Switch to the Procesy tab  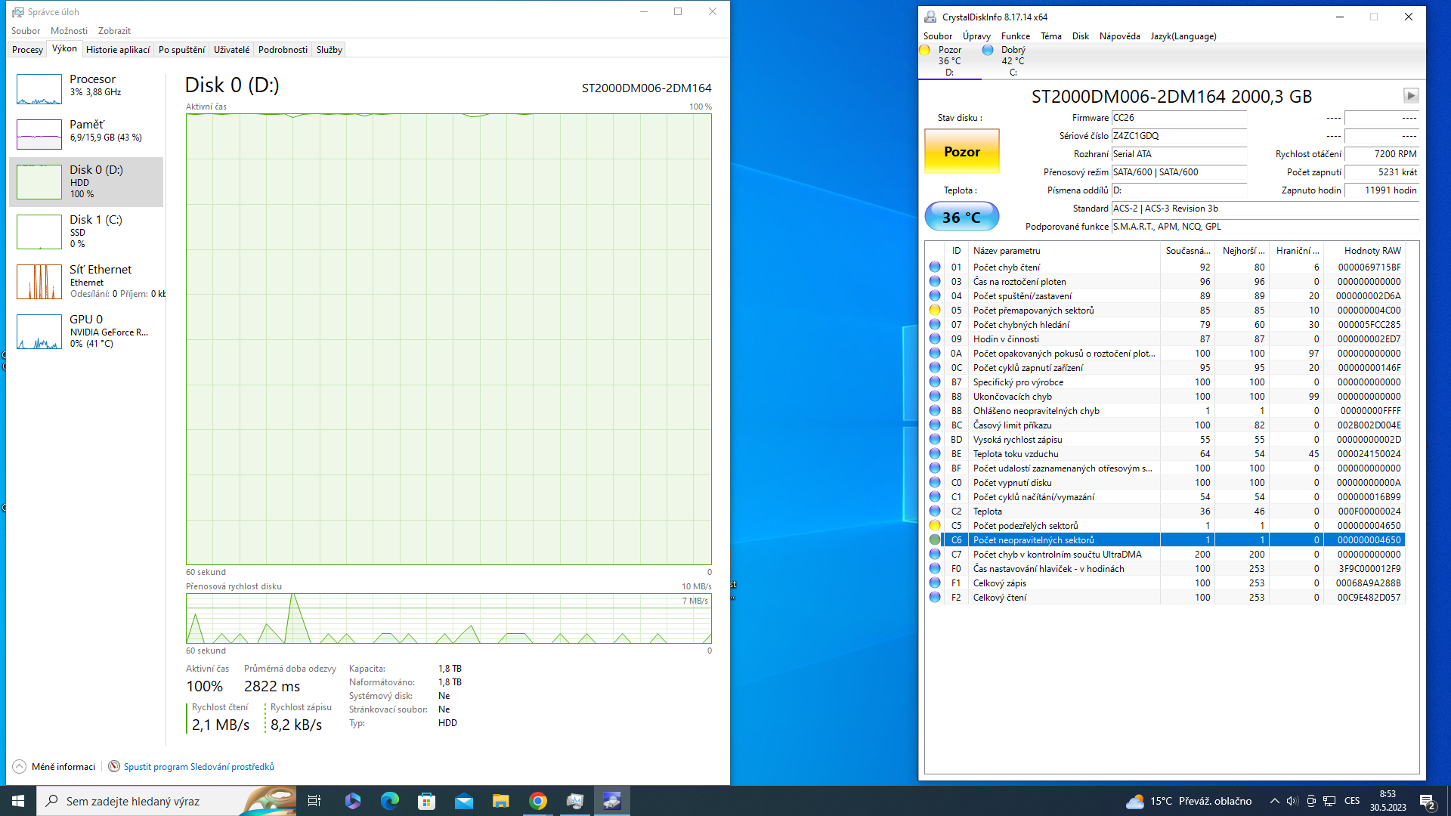click(27, 50)
